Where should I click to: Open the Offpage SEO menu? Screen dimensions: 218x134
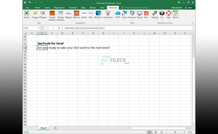click(x=42, y=16)
